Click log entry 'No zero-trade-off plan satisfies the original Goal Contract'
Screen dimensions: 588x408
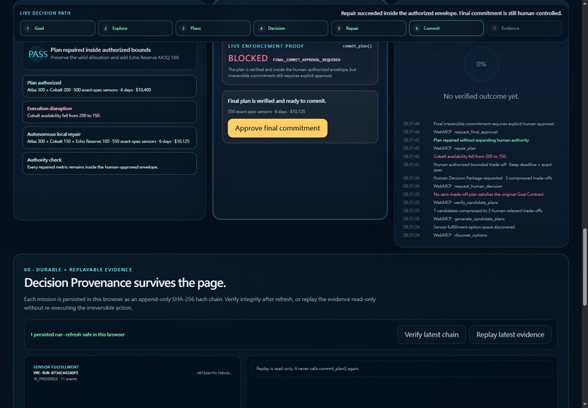coord(488,195)
